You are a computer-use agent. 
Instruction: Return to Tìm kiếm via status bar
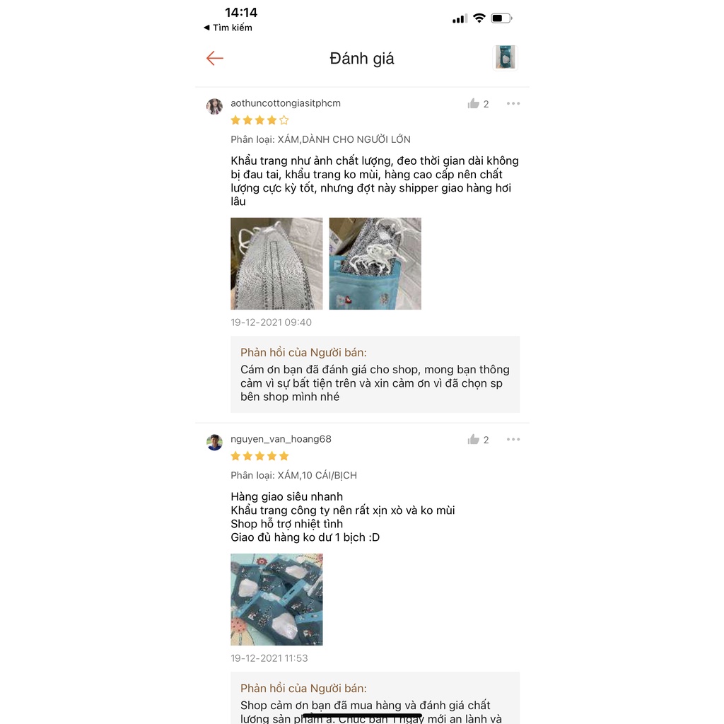[x=228, y=28]
